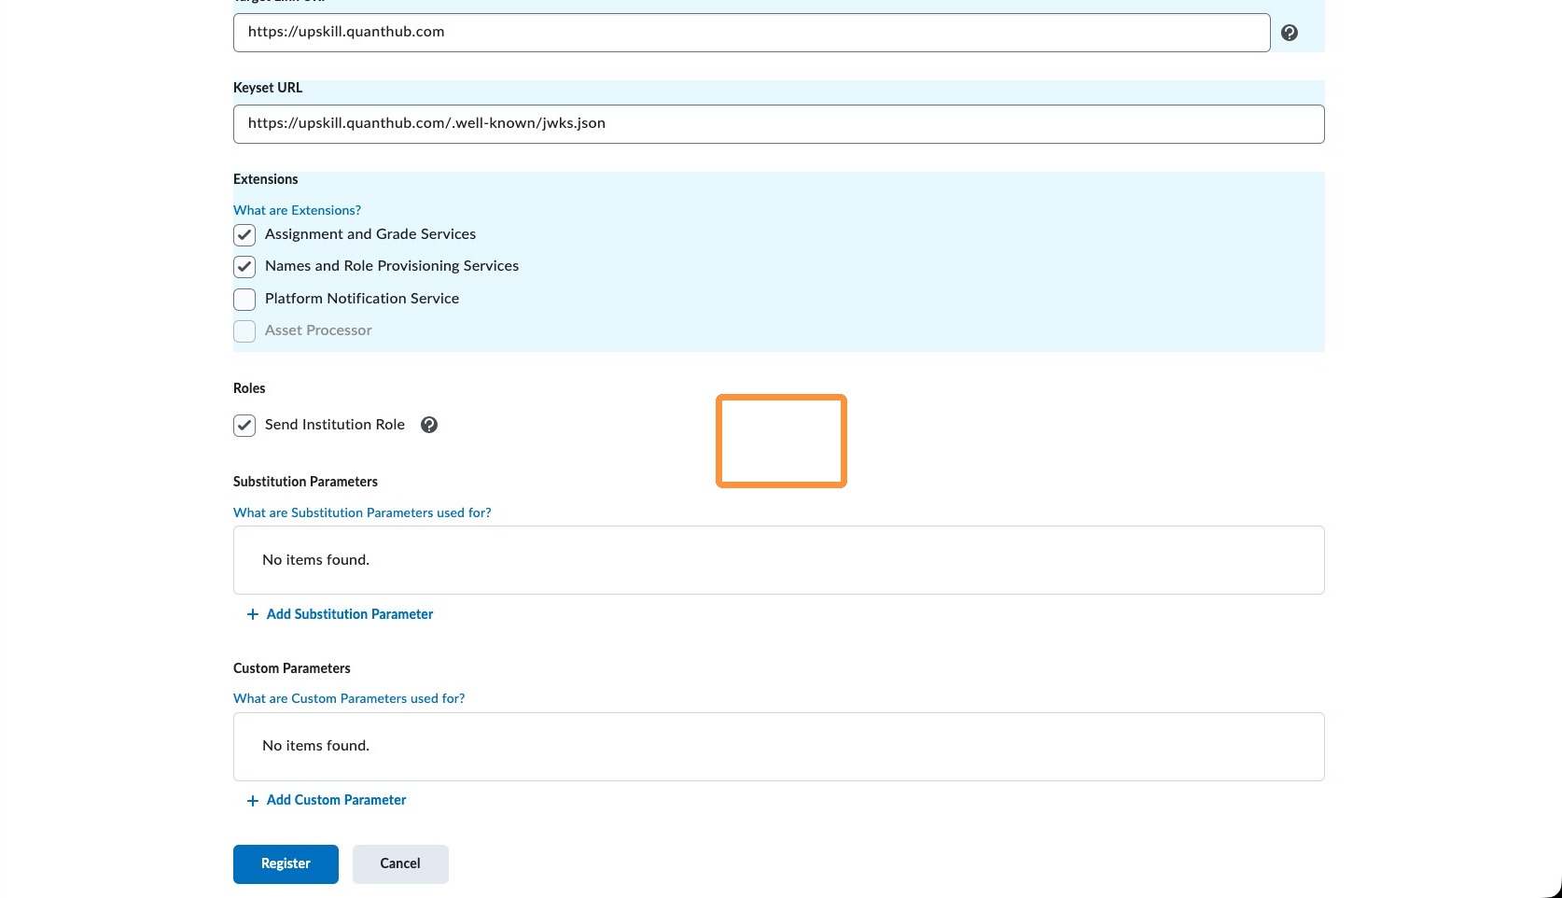Click the Cancel button
The image size is (1562, 898).
pos(400,863)
